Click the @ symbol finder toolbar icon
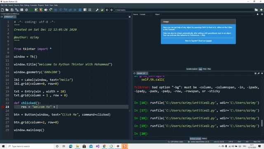The width and height of the screenshot is (264, 149). 26,10
